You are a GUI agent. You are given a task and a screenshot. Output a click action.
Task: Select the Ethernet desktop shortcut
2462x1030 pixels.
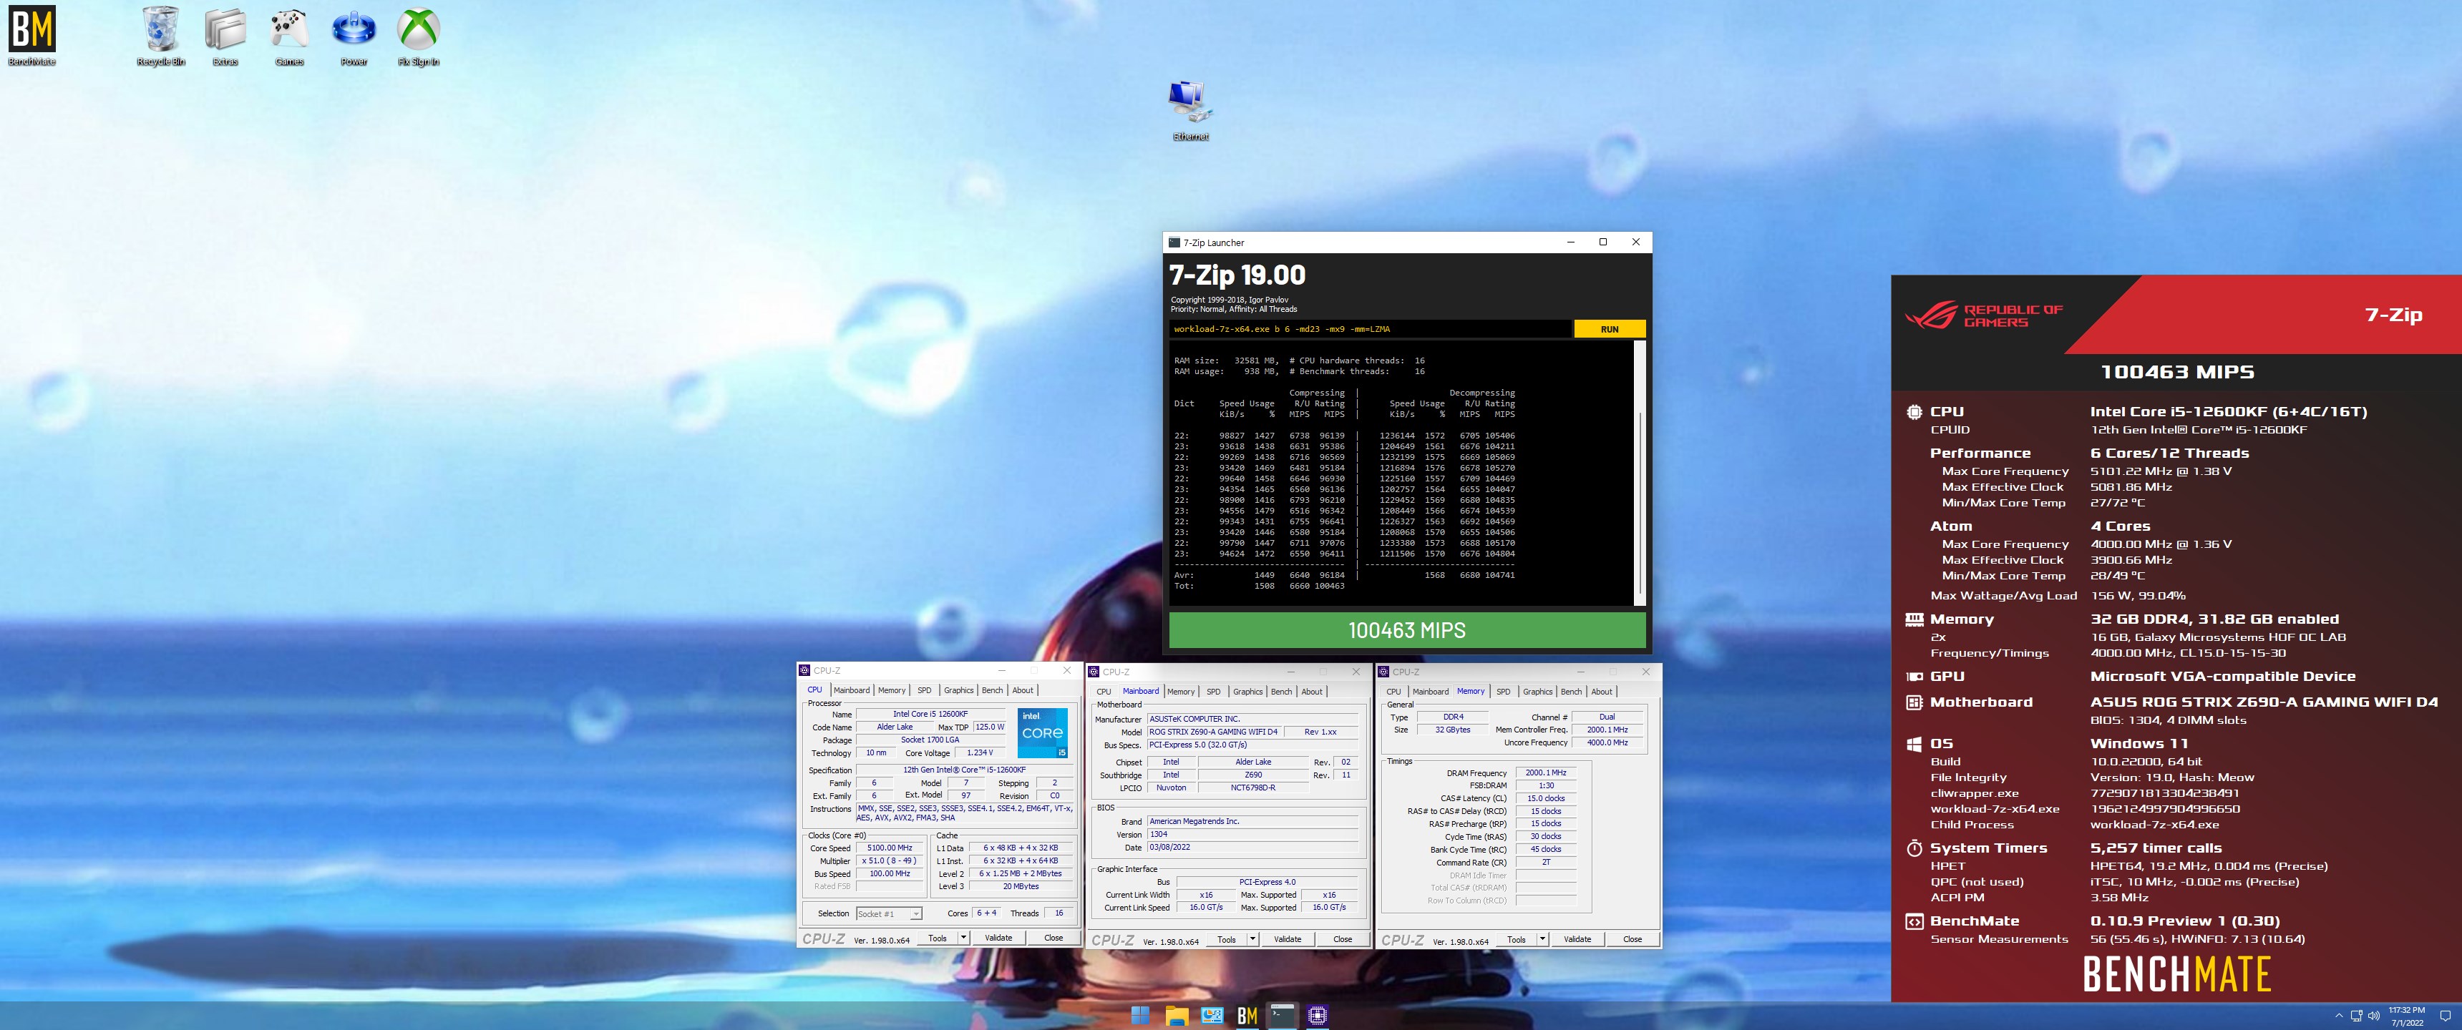[1191, 110]
